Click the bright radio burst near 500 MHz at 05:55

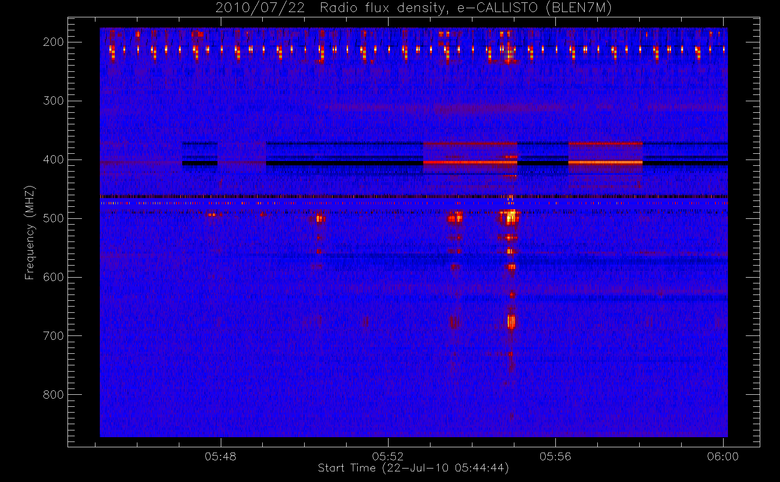pyautogui.click(x=511, y=217)
